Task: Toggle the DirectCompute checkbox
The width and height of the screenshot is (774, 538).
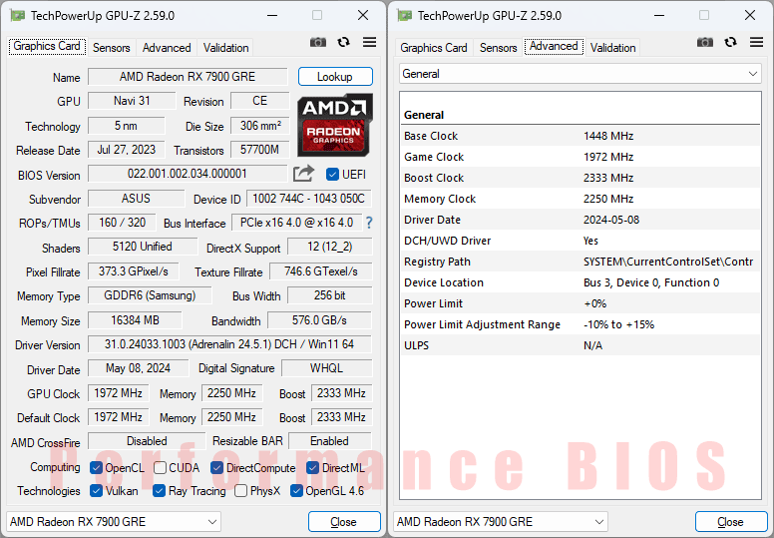Action: pyautogui.click(x=216, y=468)
